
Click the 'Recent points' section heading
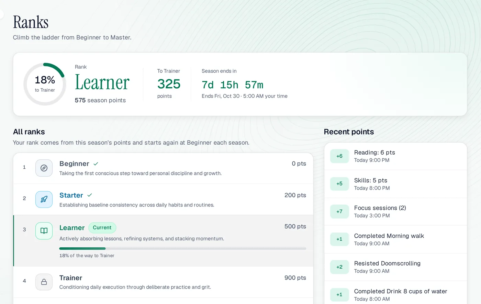(349, 132)
